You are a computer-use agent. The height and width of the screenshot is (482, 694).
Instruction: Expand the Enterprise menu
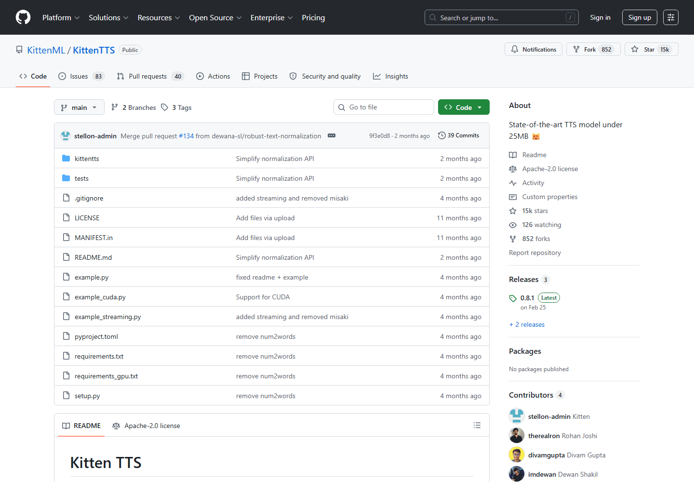tap(271, 17)
